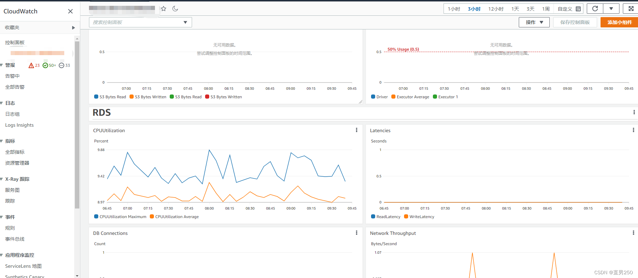Open Logs Insights in the sidebar
Screen dimensions: 638x278
tap(19, 125)
